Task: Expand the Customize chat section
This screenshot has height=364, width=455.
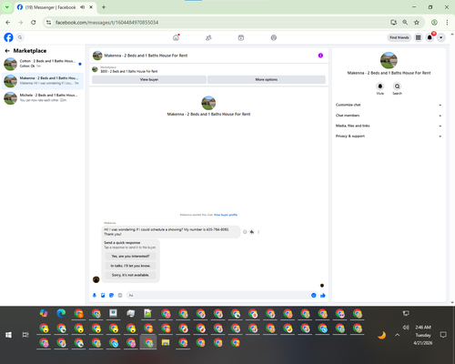Action: tap(389, 105)
